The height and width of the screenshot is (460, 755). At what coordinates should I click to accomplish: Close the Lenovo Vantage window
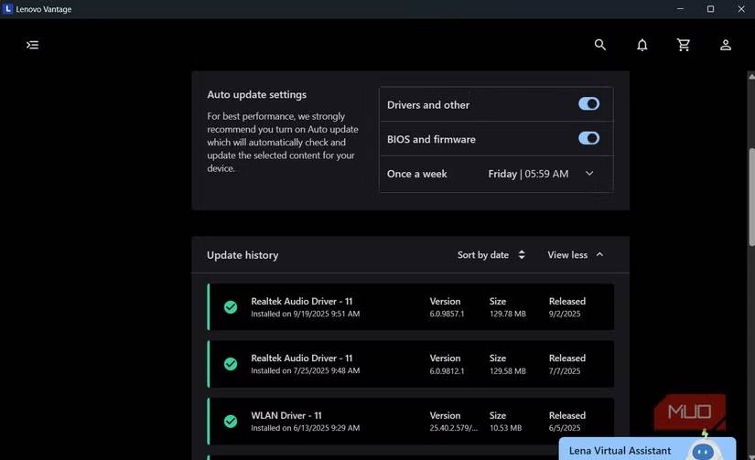(x=741, y=8)
